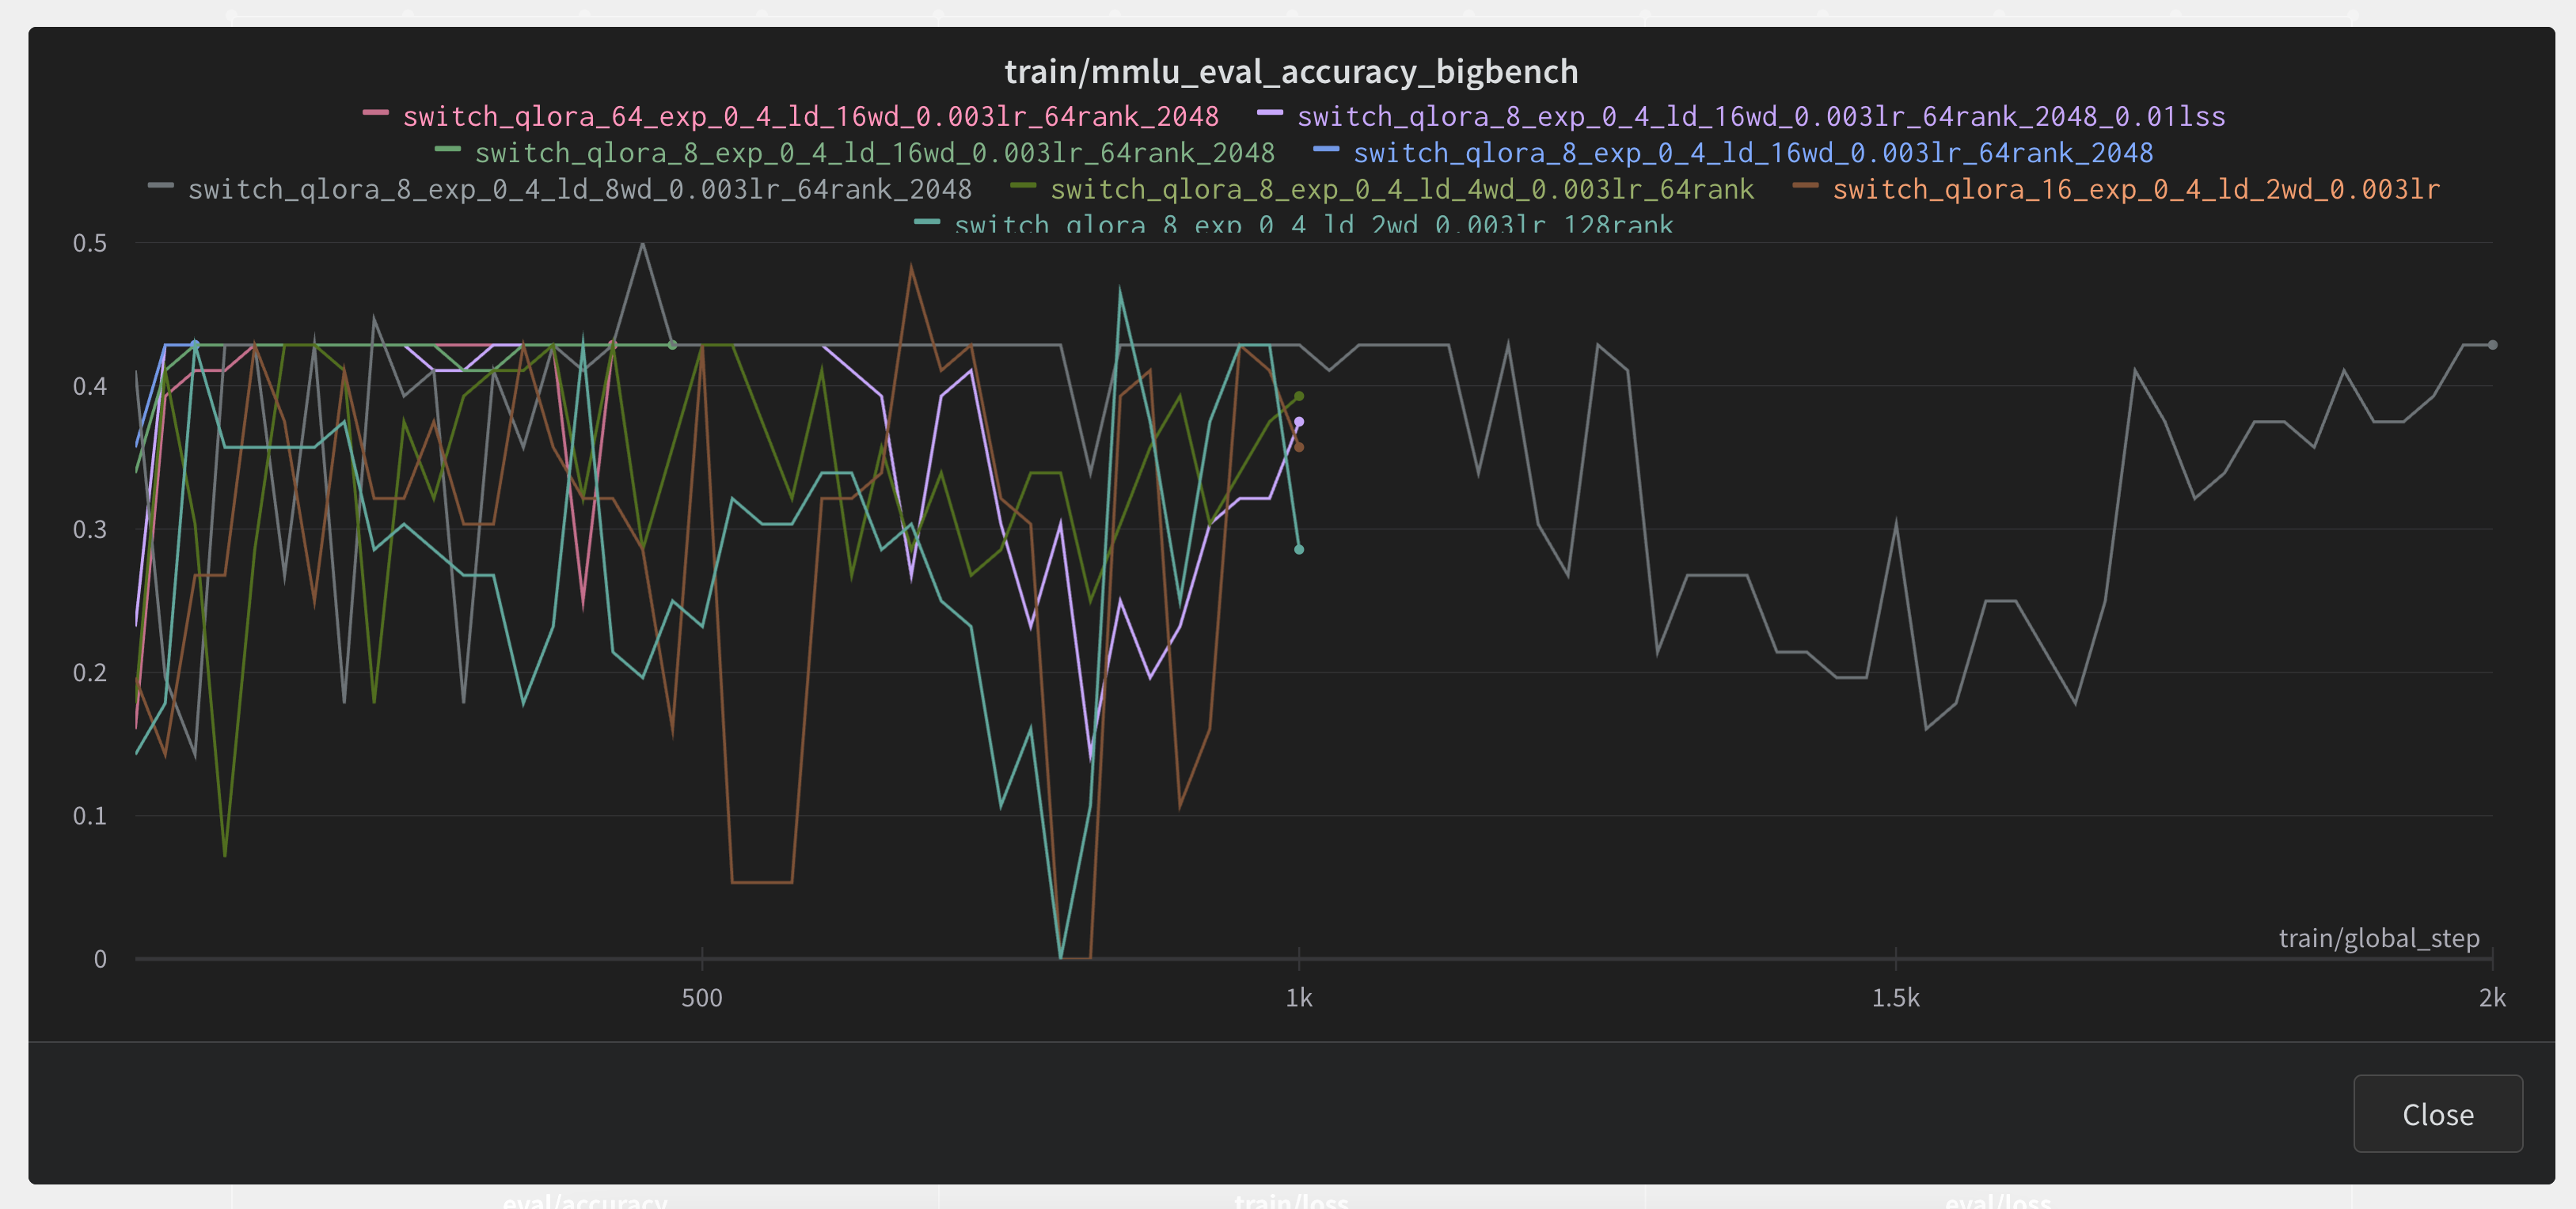
Task: Click the purple line endpoint dot at 1k
Action: point(1299,422)
